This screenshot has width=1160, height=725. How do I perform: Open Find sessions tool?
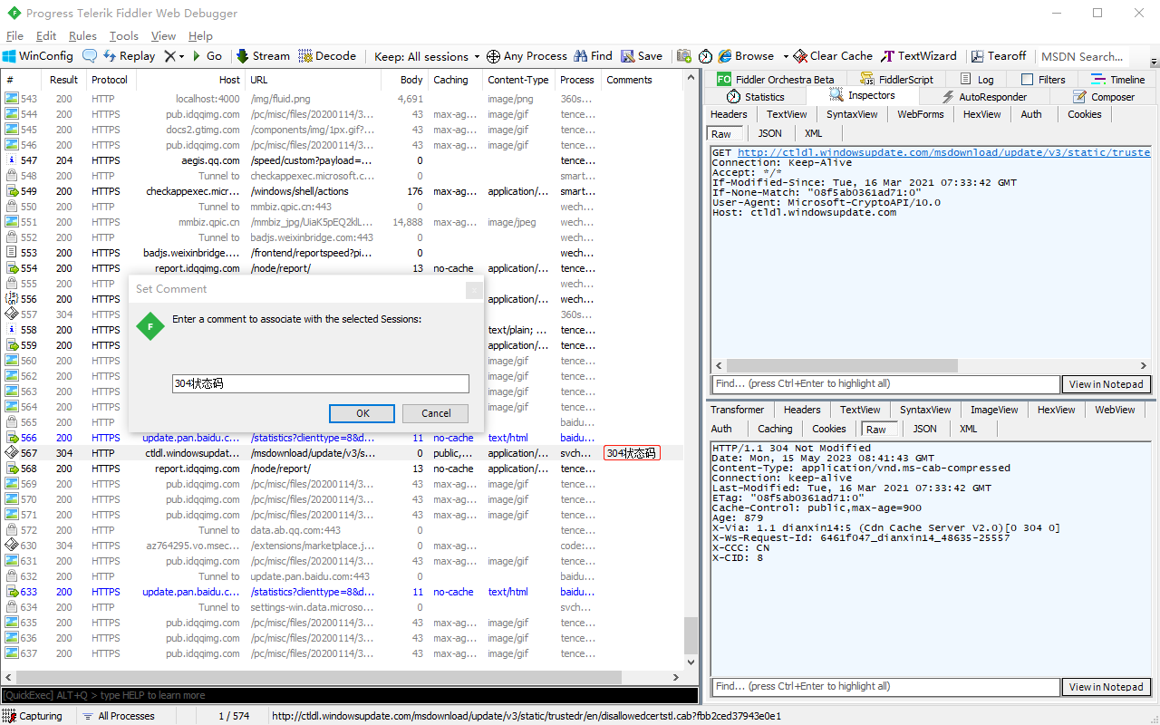point(594,56)
